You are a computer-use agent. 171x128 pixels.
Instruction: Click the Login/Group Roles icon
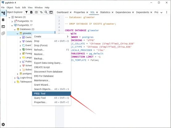[18, 78]
